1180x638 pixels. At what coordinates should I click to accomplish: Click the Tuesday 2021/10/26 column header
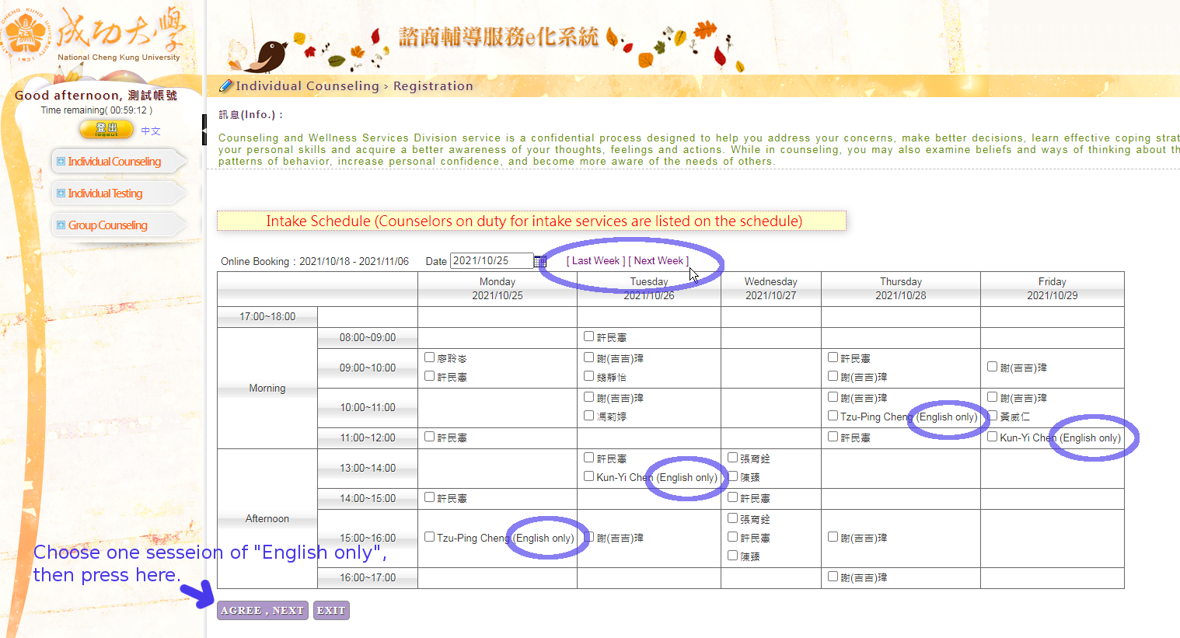649,289
